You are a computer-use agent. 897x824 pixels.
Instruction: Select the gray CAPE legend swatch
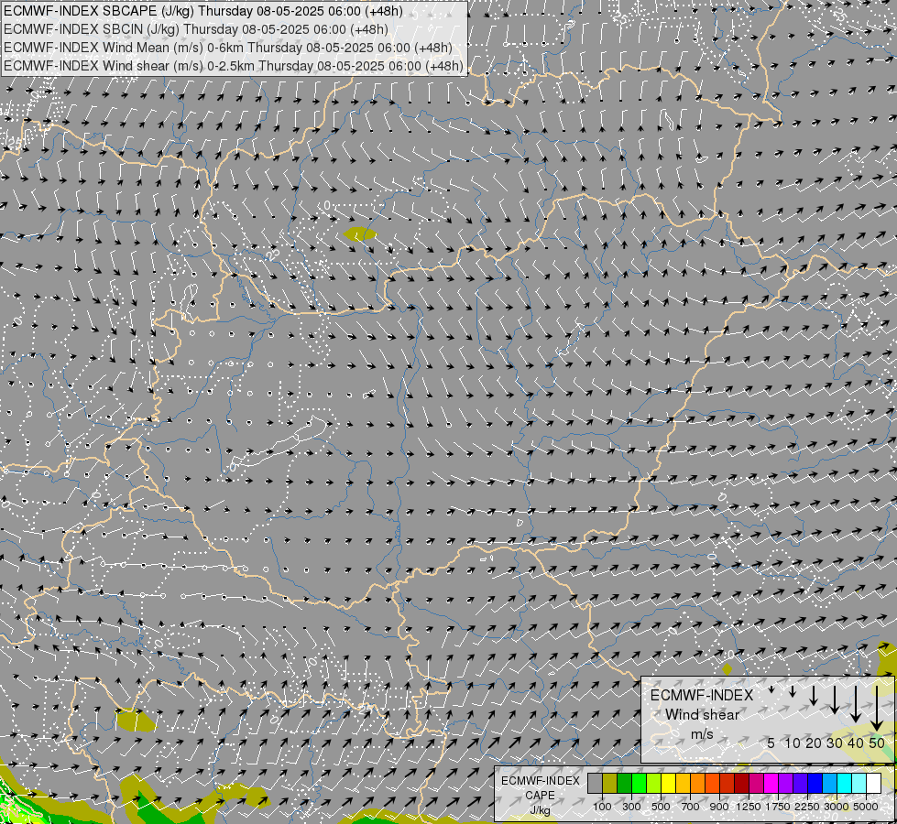595,784
